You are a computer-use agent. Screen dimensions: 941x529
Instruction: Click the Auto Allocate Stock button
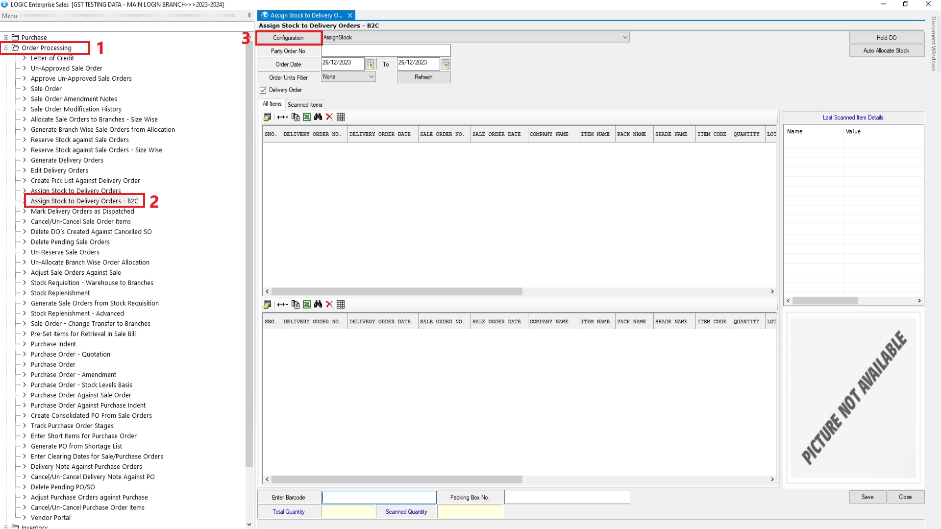click(x=886, y=51)
